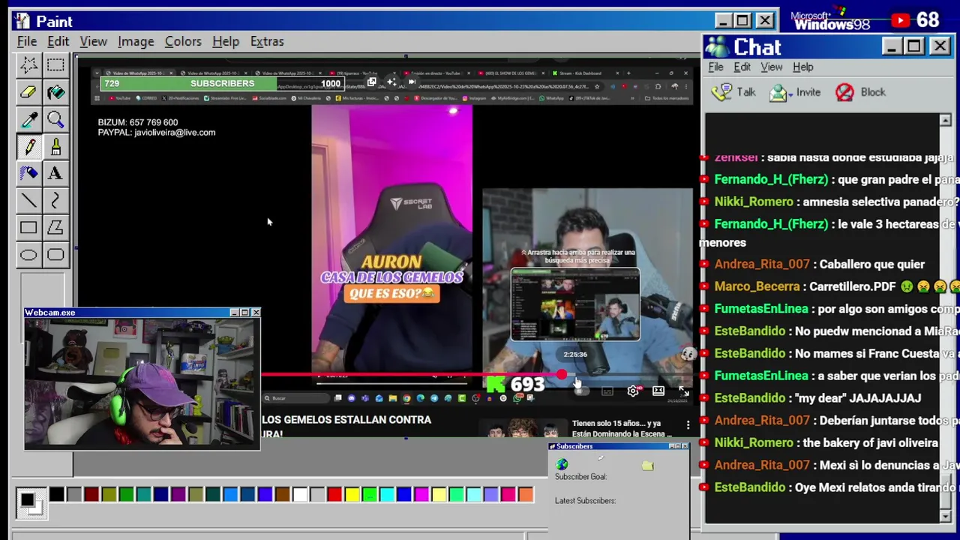Open three-dot options of suggested video
The image size is (960, 540).
(688, 425)
